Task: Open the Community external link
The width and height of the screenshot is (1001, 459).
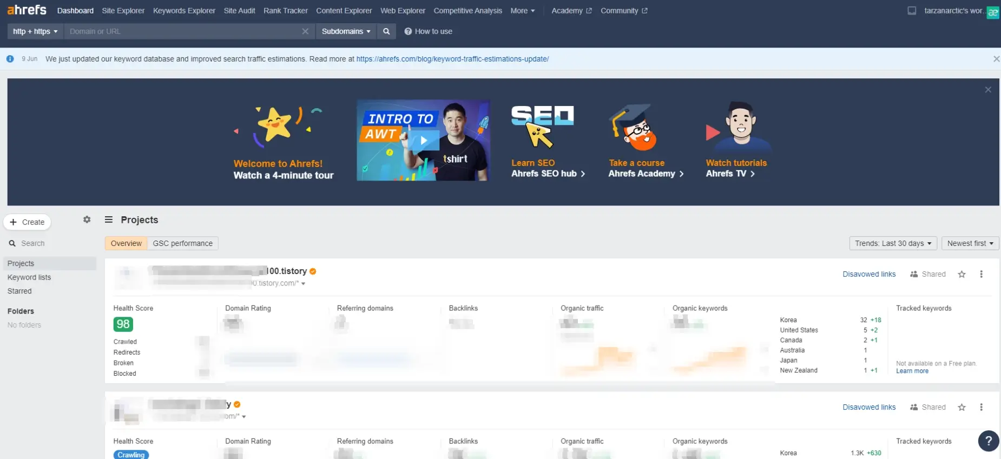Action: 624,11
